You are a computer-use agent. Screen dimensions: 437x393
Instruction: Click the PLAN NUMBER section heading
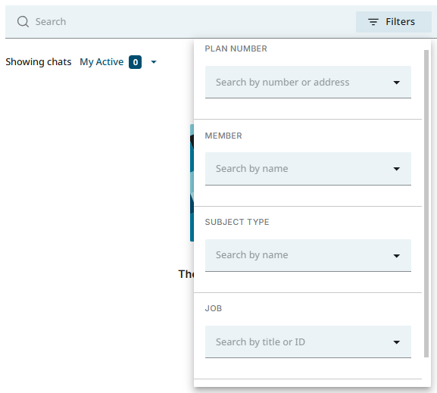[x=236, y=48]
